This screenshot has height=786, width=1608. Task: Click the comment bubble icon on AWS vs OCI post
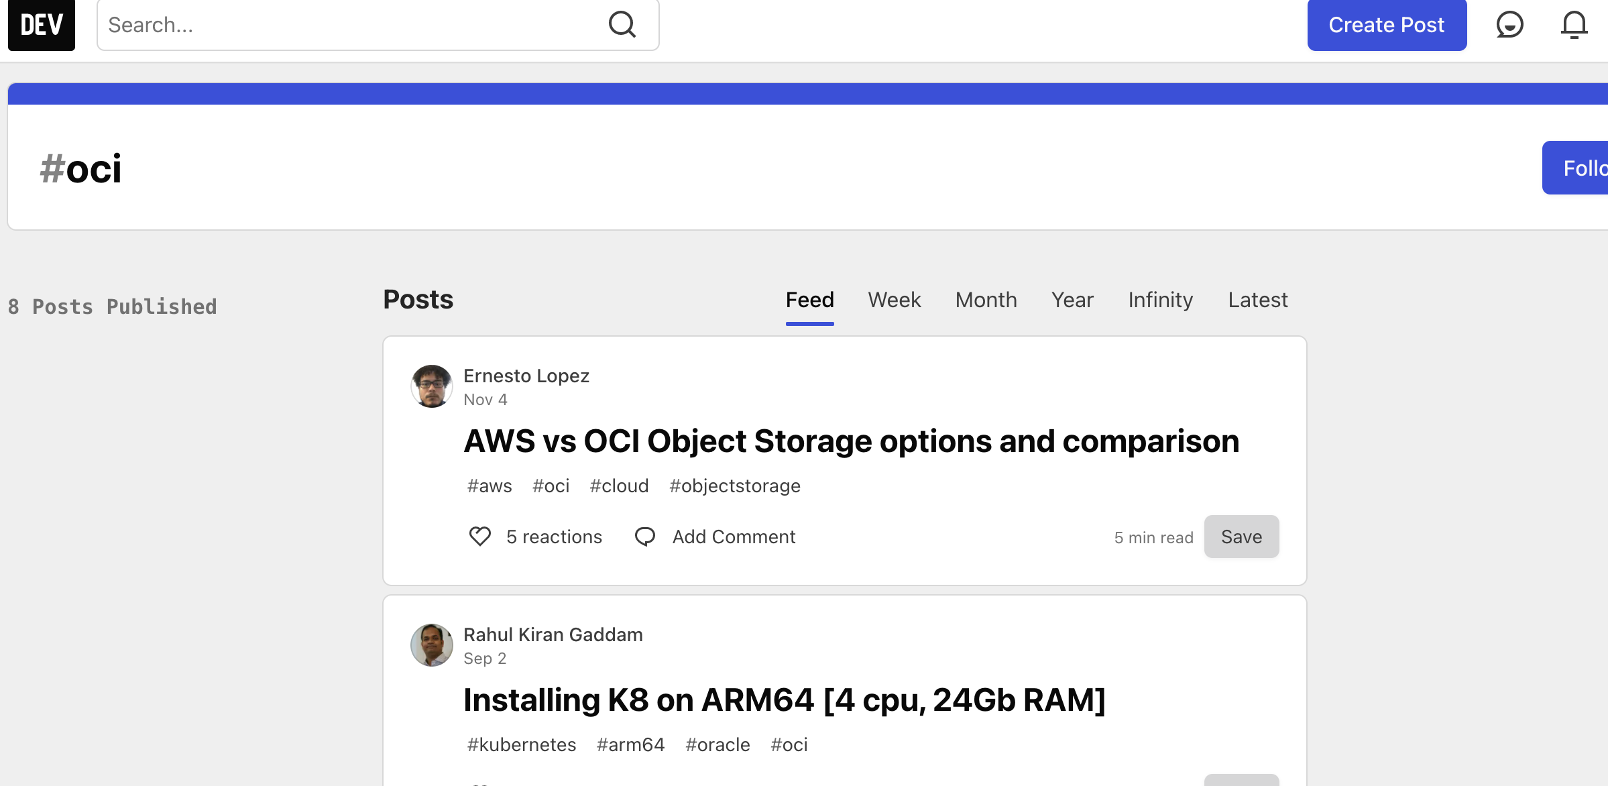coord(645,536)
